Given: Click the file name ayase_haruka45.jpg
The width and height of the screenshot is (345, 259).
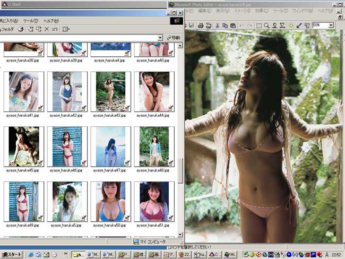Looking at the screenshot, I should (22, 170).
